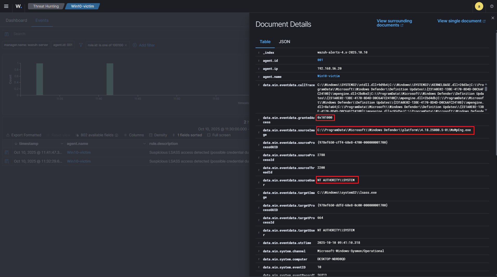Open the Dashboard tab

point(16,21)
